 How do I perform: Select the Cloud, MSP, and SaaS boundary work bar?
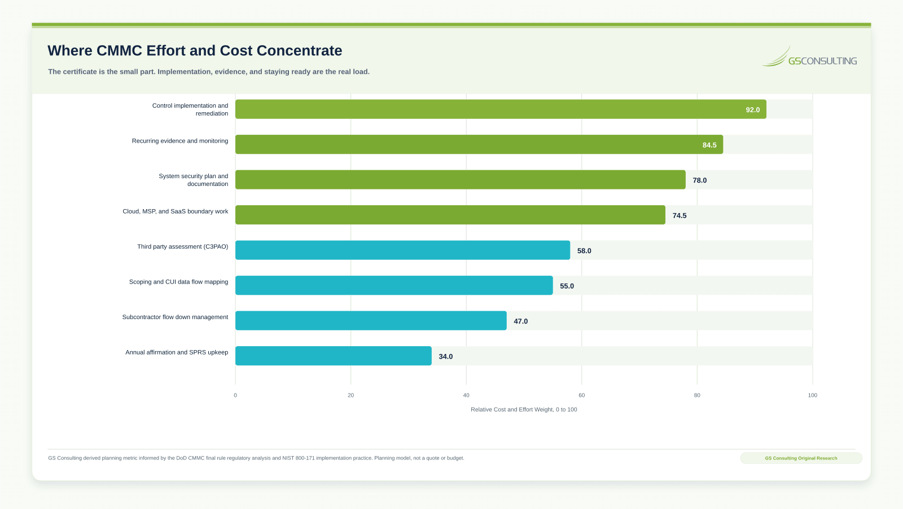point(450,215)
